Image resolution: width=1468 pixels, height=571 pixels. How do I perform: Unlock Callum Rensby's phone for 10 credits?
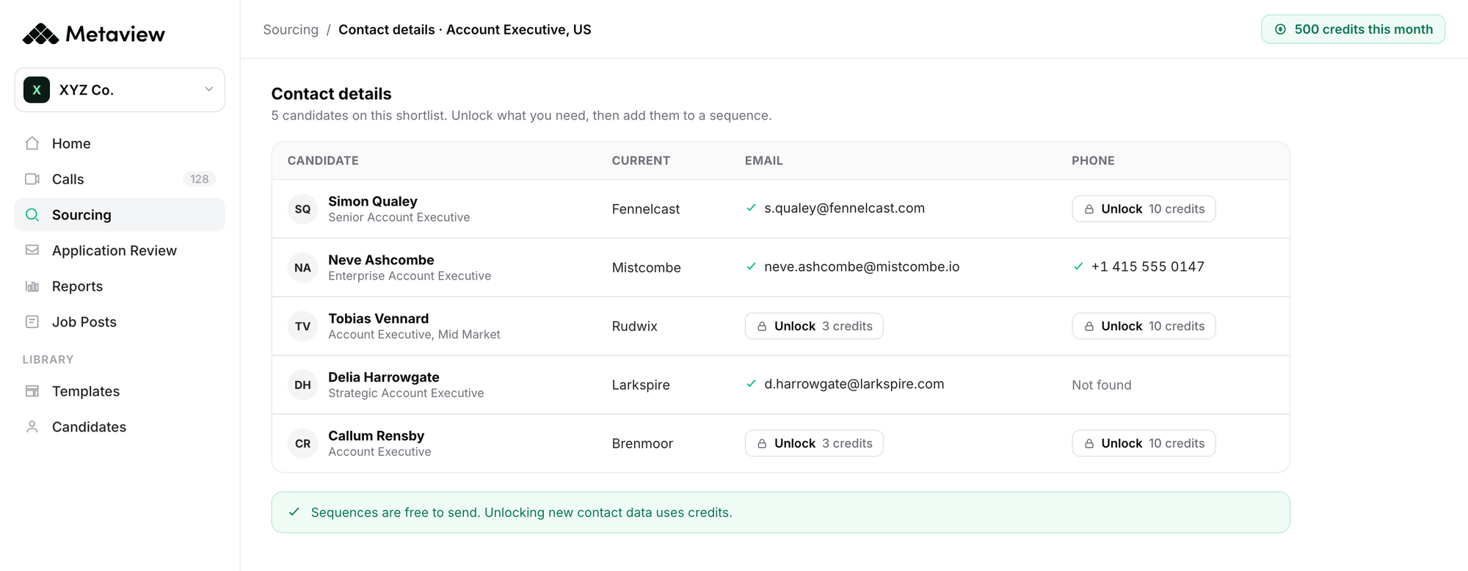click(x=1144, y=443)
